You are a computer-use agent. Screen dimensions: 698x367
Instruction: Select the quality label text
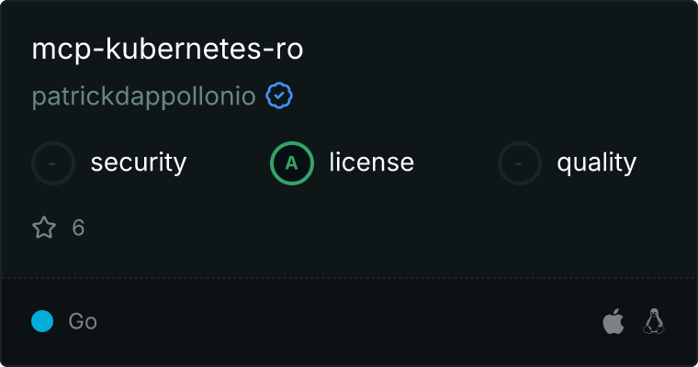(x=596, y=163)
